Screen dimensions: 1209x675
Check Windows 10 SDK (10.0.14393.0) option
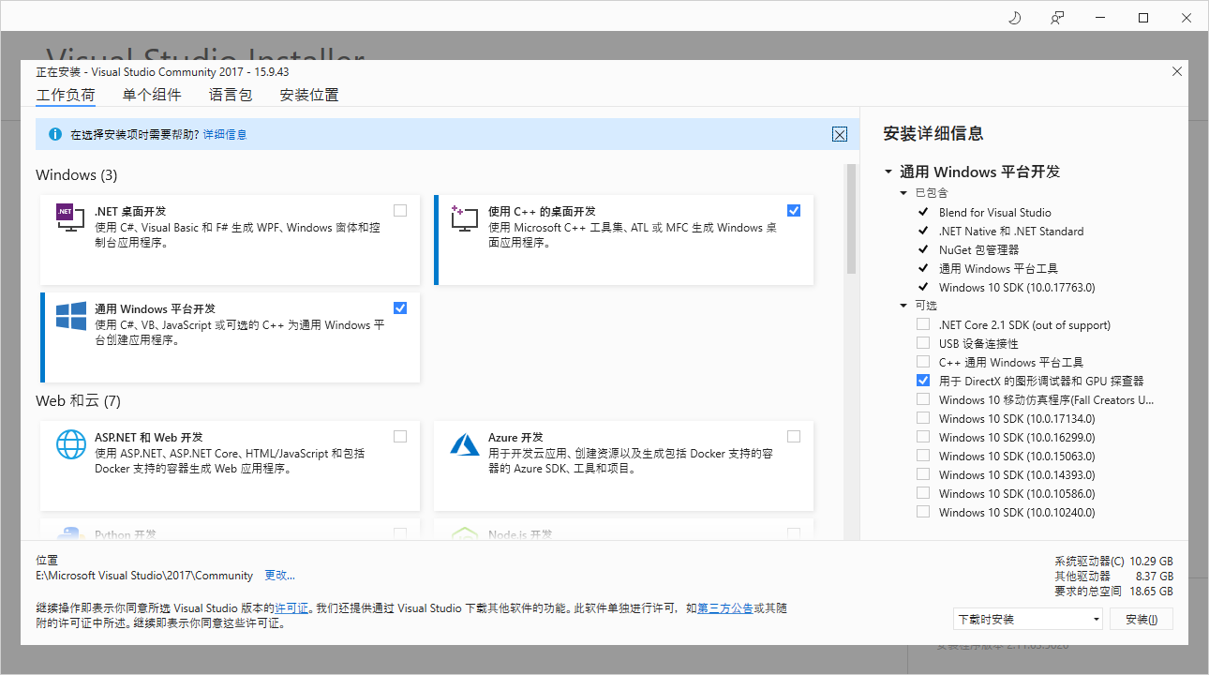(x=923, y=474)
